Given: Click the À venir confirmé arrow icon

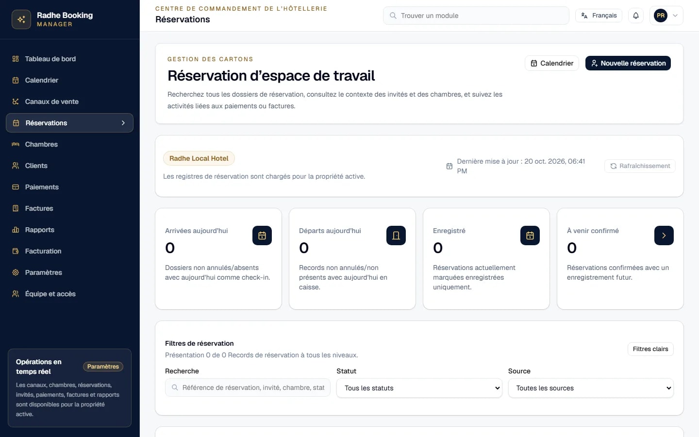Looking at the screenshot, I should 664,235.
